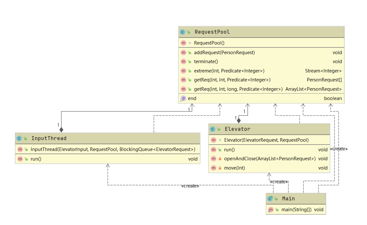This screenshot has height=225, width=367.
Task: Click the Elevator(ElevatorRequest, RequestPool) constructor text
Action: point(266,140)
